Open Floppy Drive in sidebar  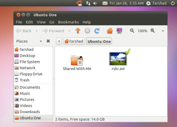33,74
